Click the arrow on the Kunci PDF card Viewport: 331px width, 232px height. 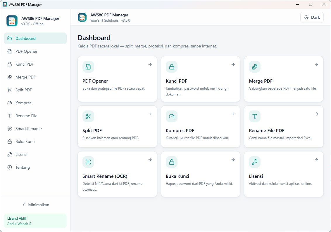pyautogui.click(x=233, y=64)
